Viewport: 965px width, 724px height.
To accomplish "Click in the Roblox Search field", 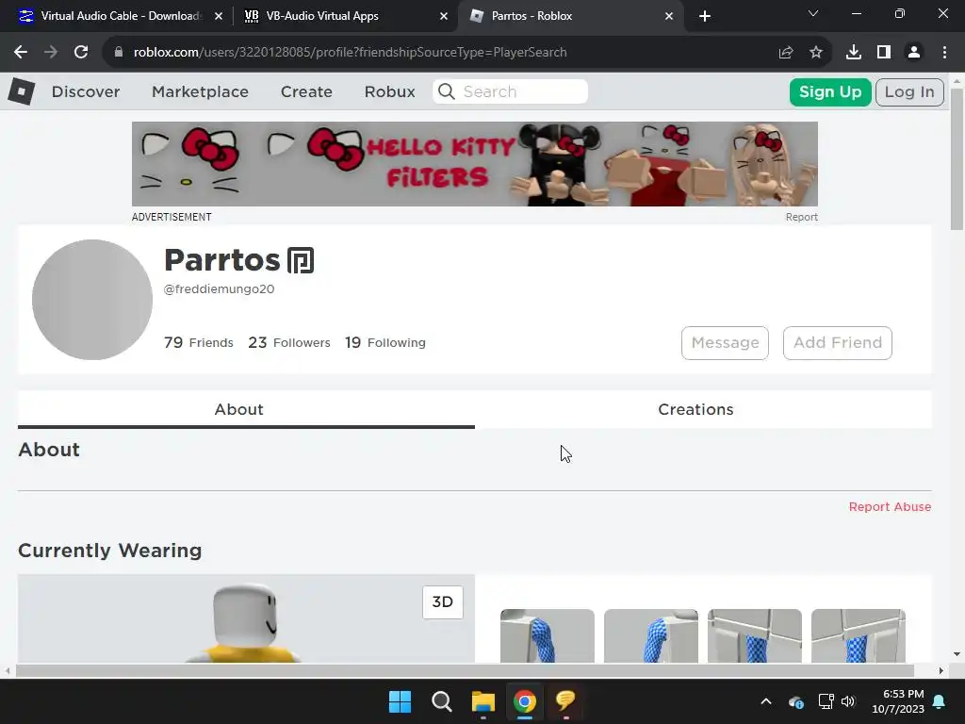I will pos(510,91).
